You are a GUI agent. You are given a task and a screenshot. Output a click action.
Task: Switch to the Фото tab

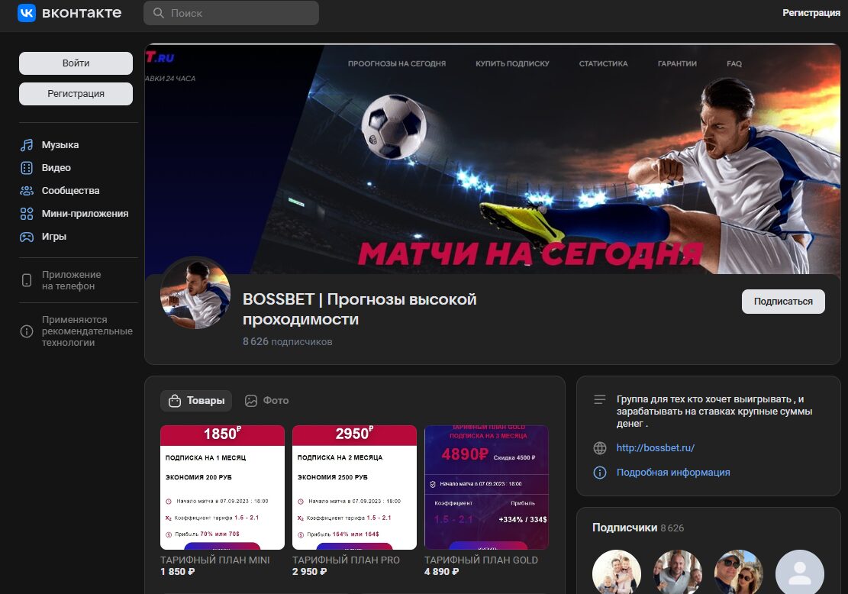(x=267, y=401)
